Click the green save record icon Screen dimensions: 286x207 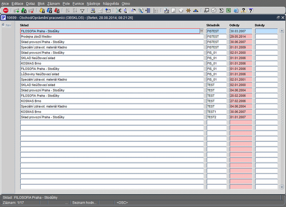[24, 11]
